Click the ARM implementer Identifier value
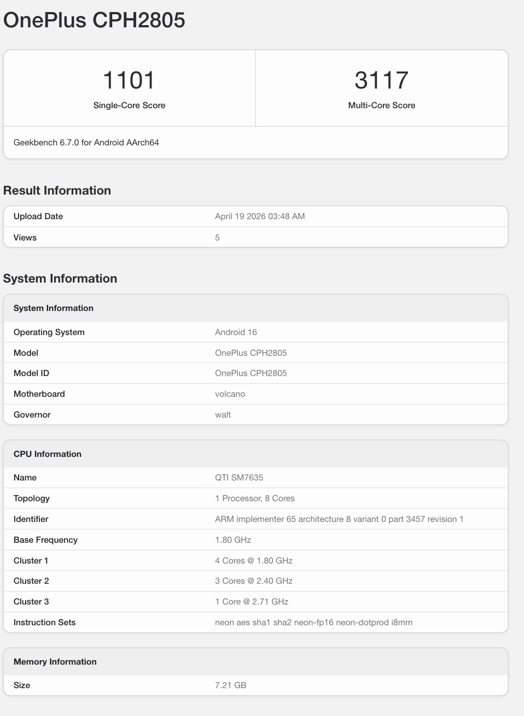This screenshot has height=716, width=524. click(x=339, y=519)
